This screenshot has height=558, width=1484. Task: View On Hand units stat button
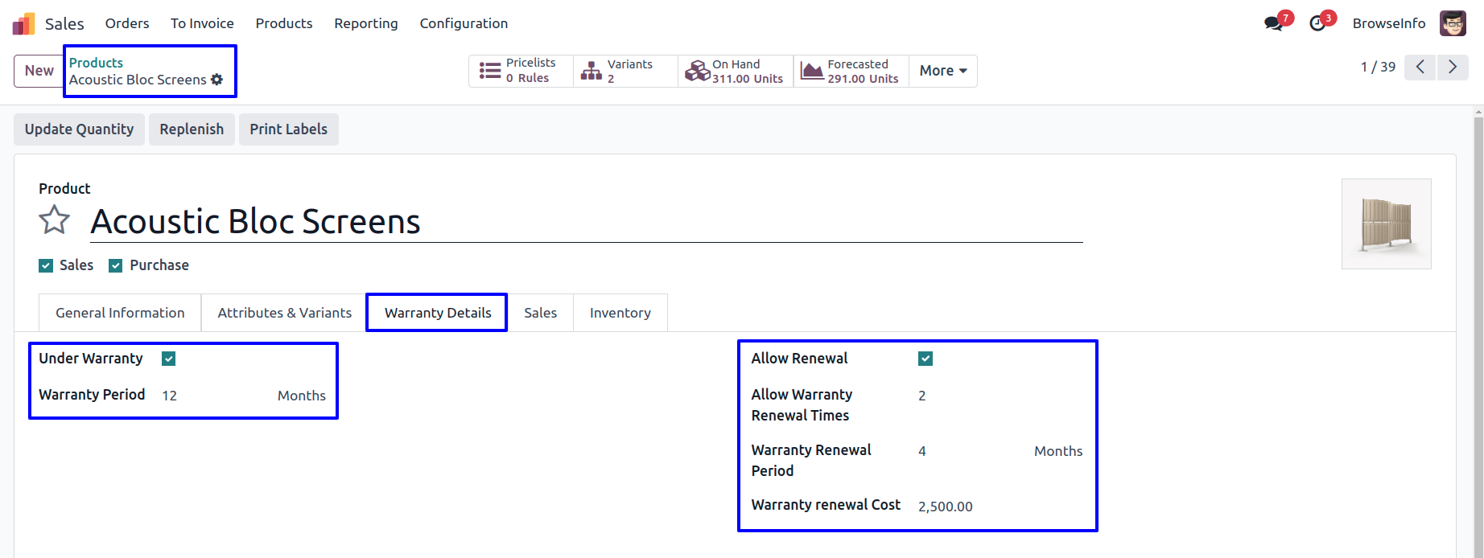736,71
